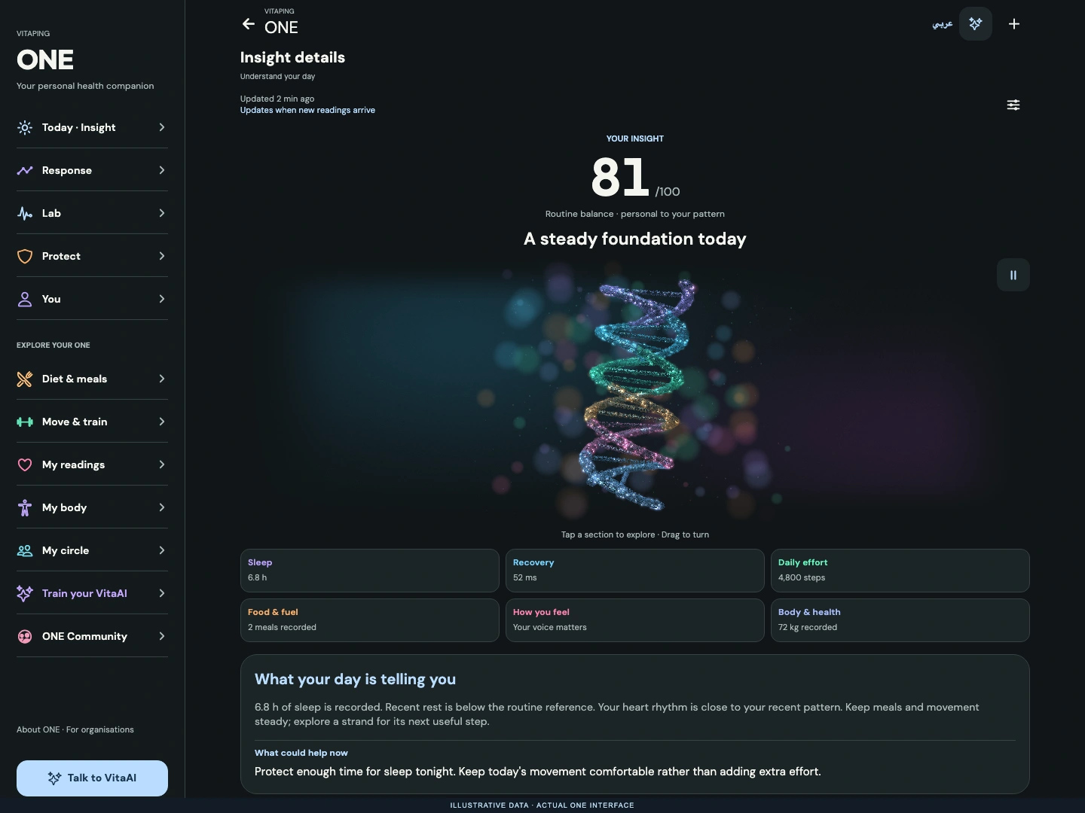Open the For organisations link
The height and width of the screenshot is (813, 1085).
[x=100, y=729]
